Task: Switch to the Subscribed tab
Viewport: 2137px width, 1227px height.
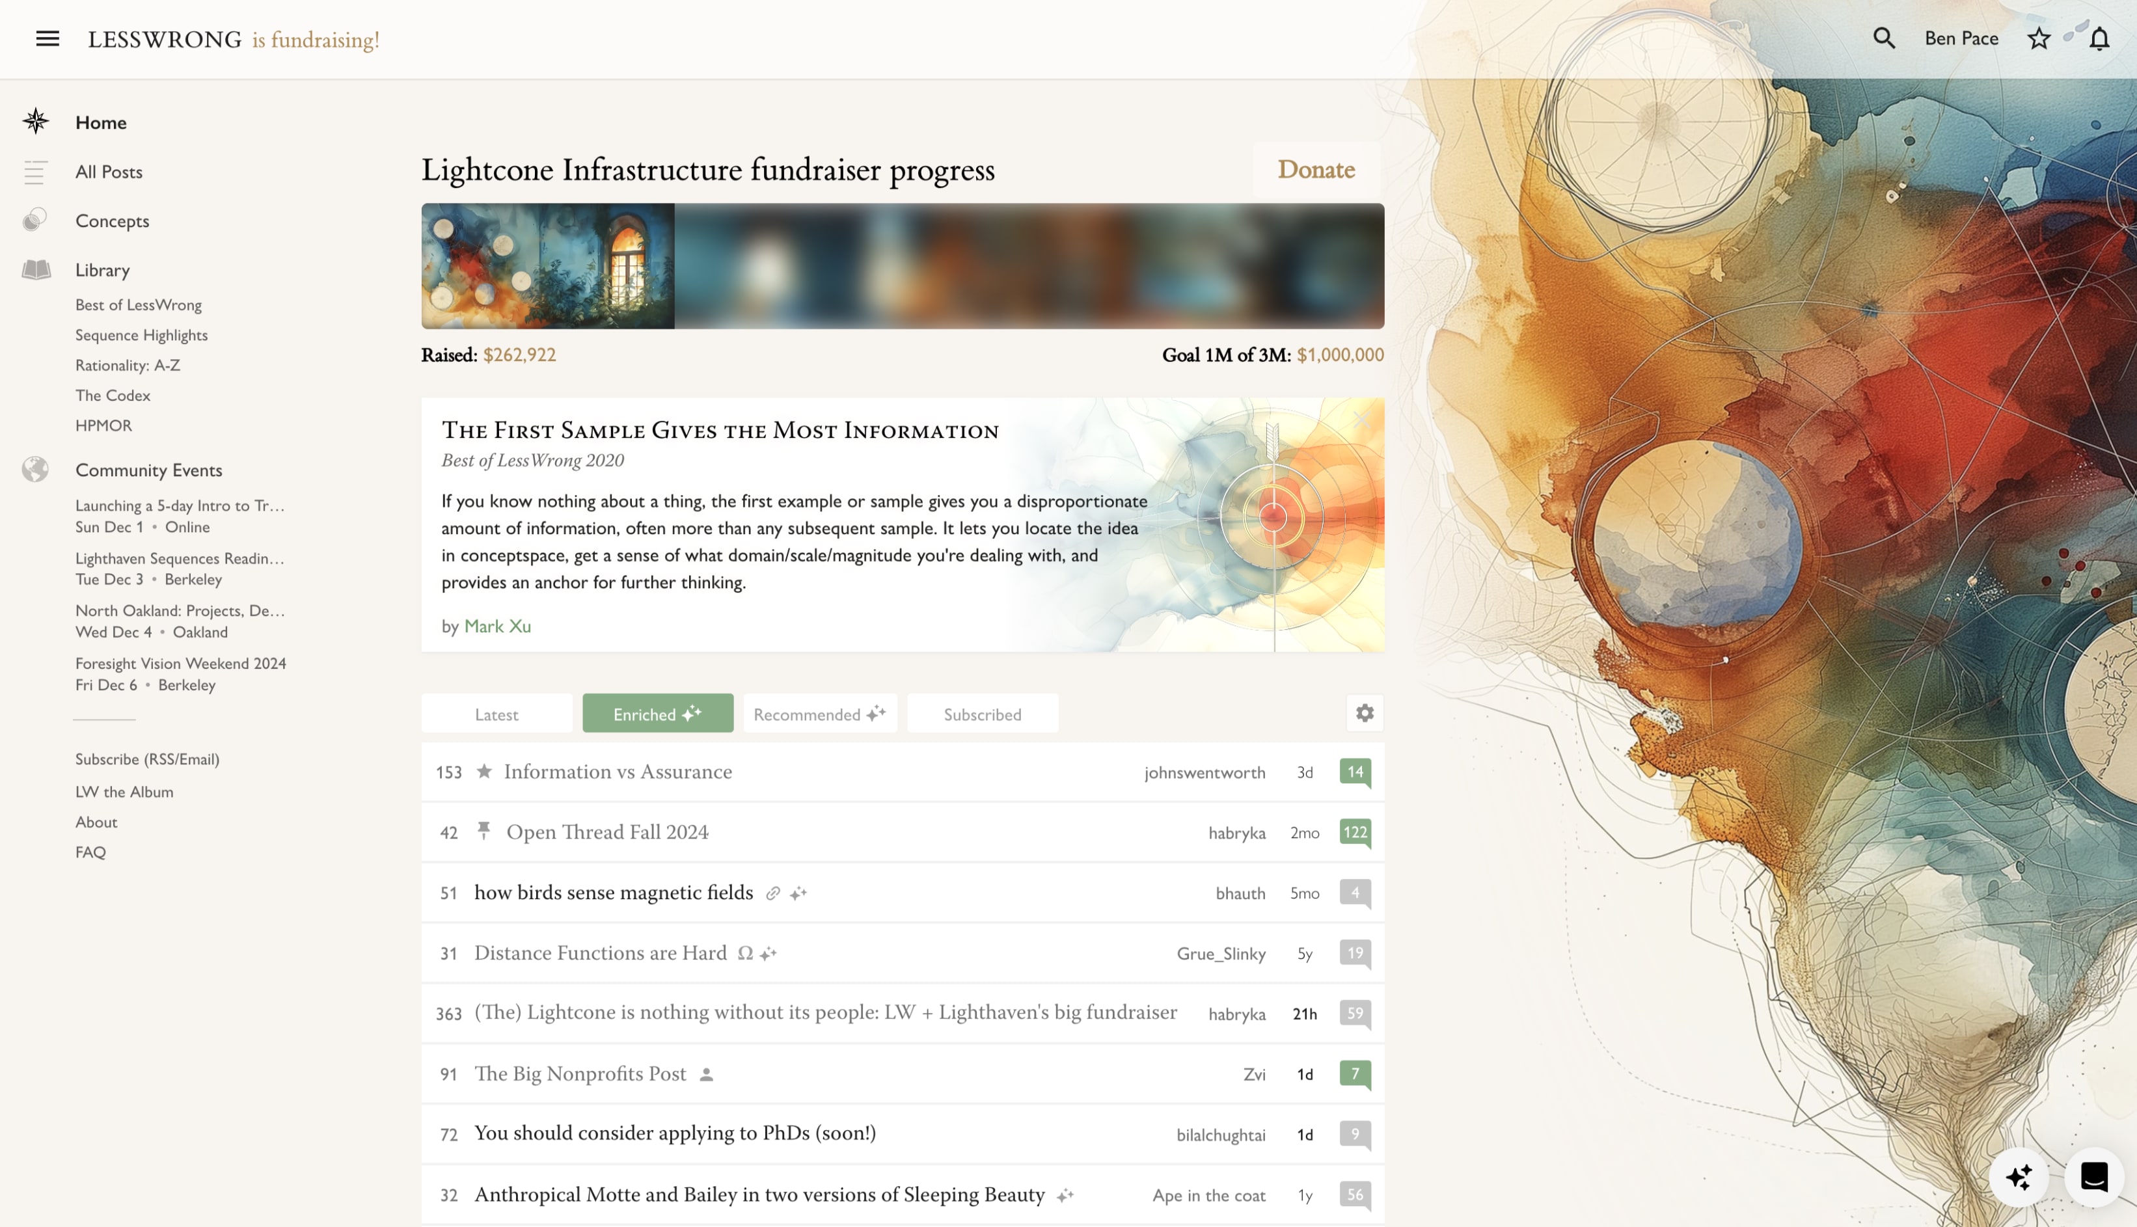Action: 982,714
